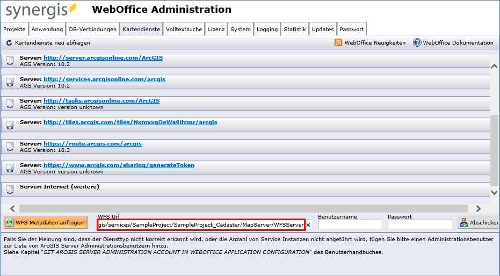Click the icon beside Server: Internet (weitere)
Image resolution: width=500 pixels, height=276 pixels.
10,190
